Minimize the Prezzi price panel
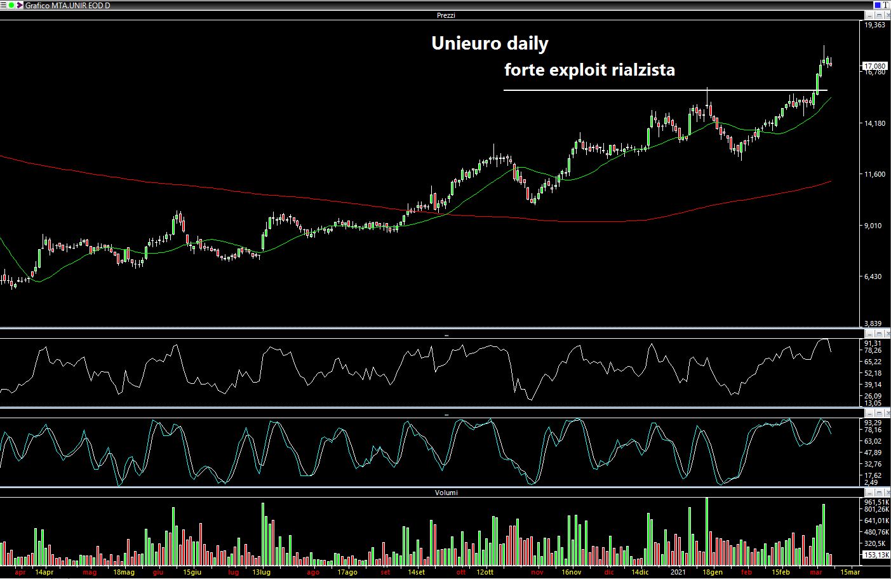 869,15
